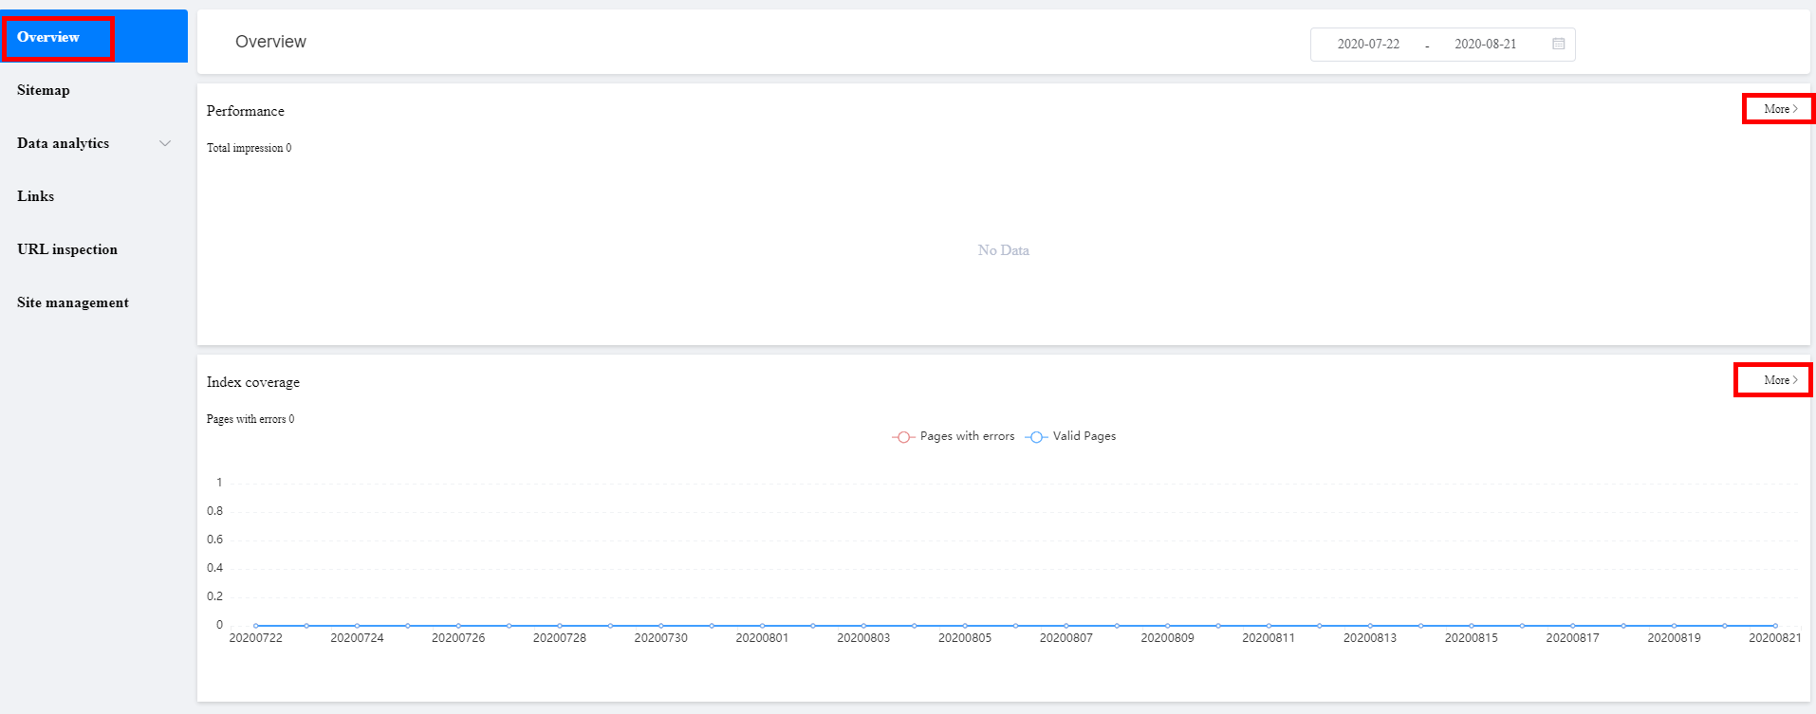Select the 20200821 data point on chart
Viewport: 1816px width, 714px height.
pyautogui.click(x=1775, y=626)
